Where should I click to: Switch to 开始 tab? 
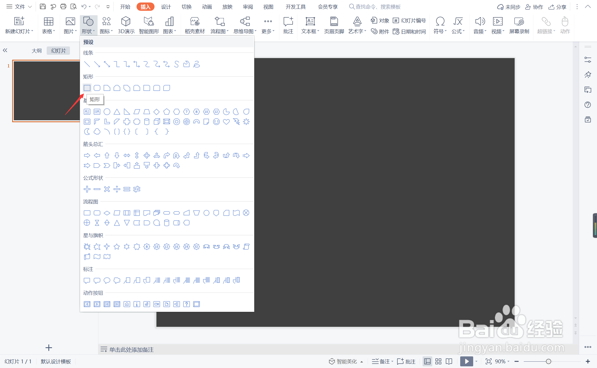click(125, 7)
